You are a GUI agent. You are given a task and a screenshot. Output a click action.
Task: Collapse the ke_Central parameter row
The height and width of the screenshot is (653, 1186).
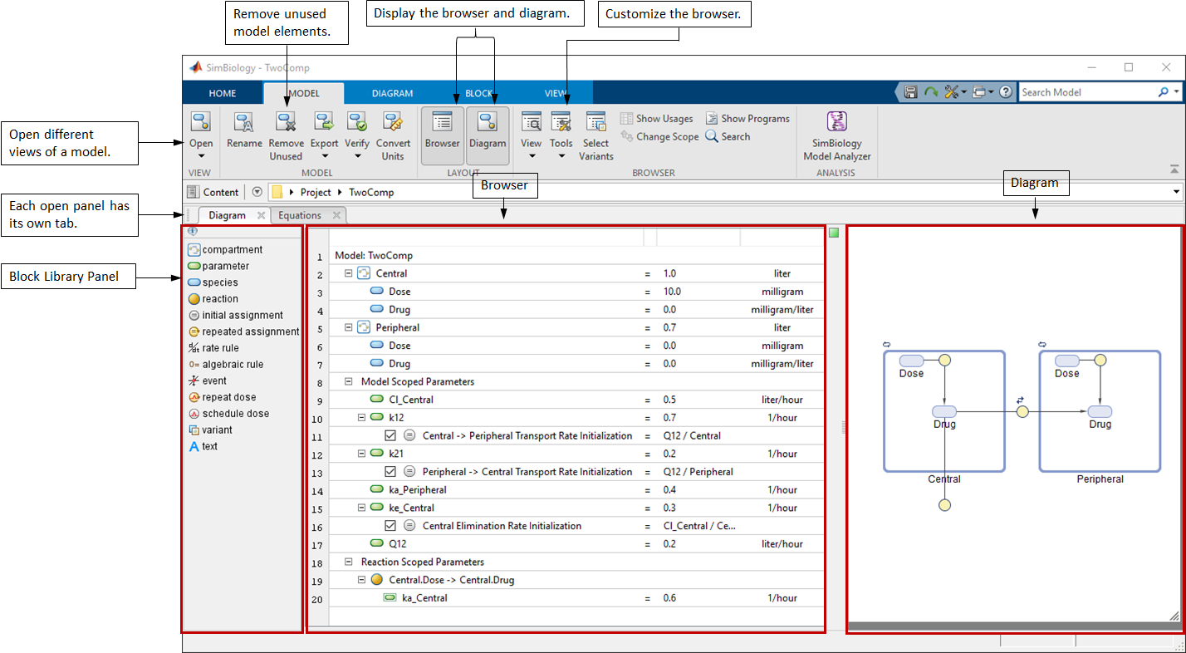(362, 508)
